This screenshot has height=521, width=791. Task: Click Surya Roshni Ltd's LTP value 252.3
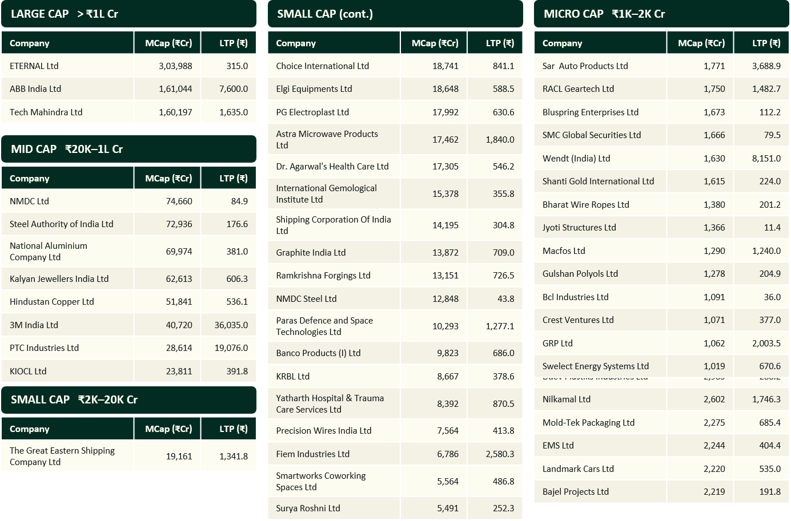click(x=504, y=508)
